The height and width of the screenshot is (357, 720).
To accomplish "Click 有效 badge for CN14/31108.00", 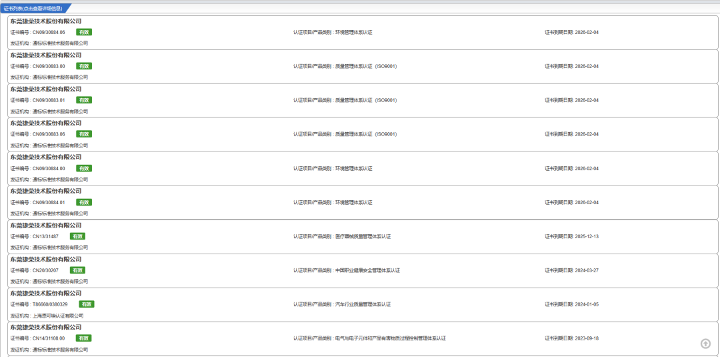I will (84, 338).
